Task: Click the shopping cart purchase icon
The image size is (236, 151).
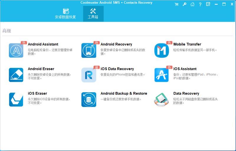Action: tap(176, 4)
